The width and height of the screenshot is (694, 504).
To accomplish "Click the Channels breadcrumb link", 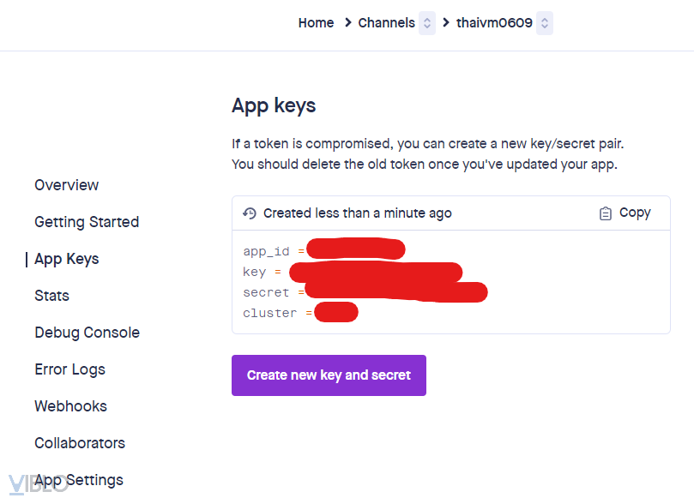I will pos(386,23).
